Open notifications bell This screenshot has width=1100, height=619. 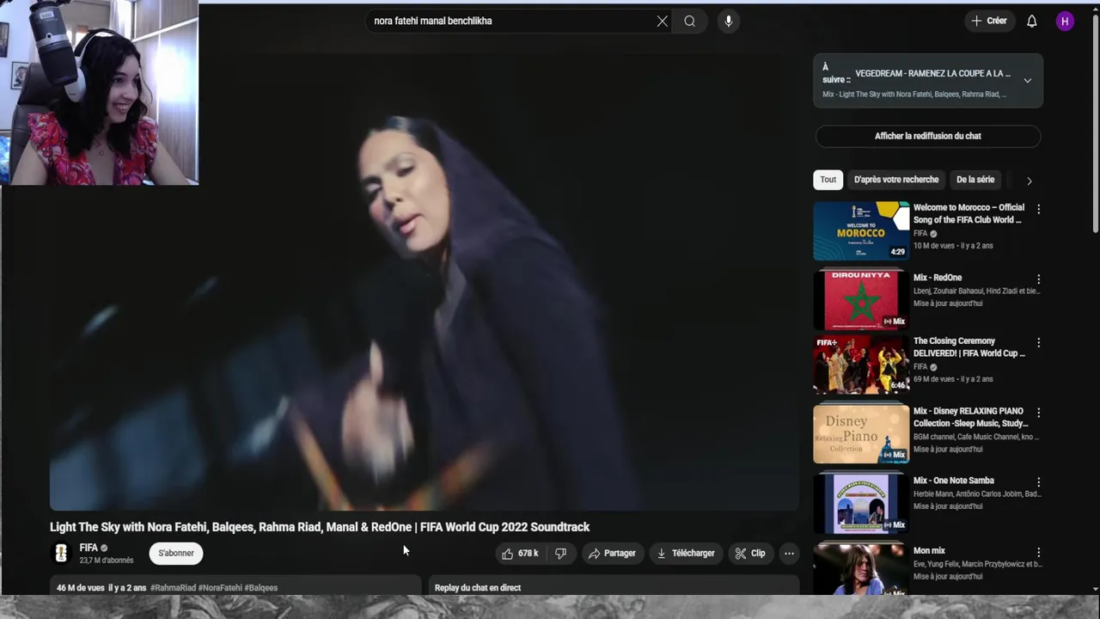tap(1031, 21)
